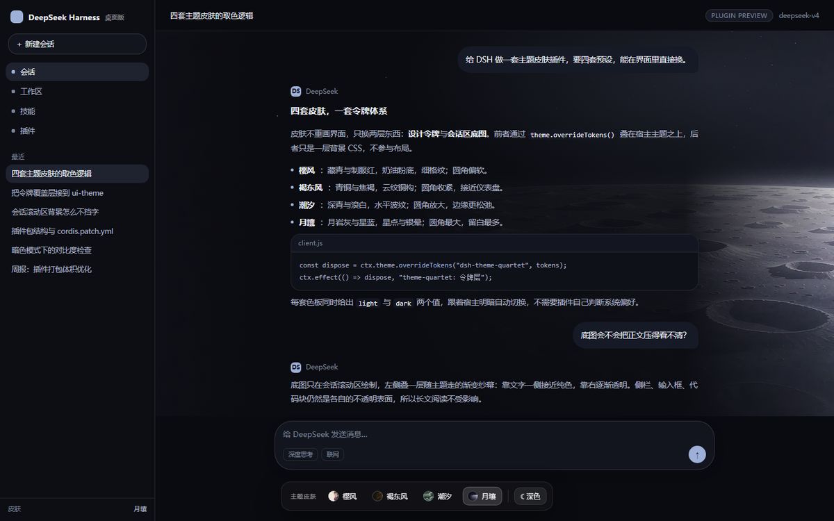
Task: Click the 樱风 swatch circle
Action: pyautogui.click(x=334, y=496)
